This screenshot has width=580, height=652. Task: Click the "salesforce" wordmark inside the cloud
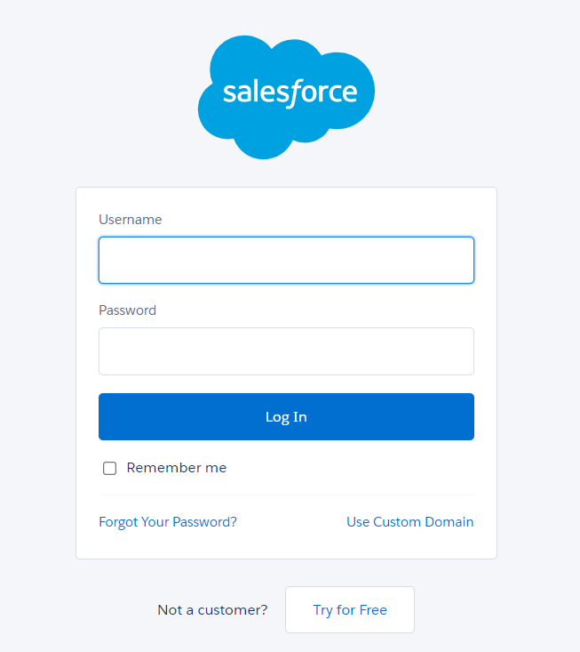coord(290,93)
